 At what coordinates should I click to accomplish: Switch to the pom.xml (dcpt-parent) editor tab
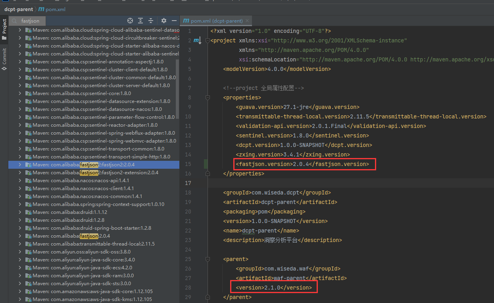coord(217,21)
